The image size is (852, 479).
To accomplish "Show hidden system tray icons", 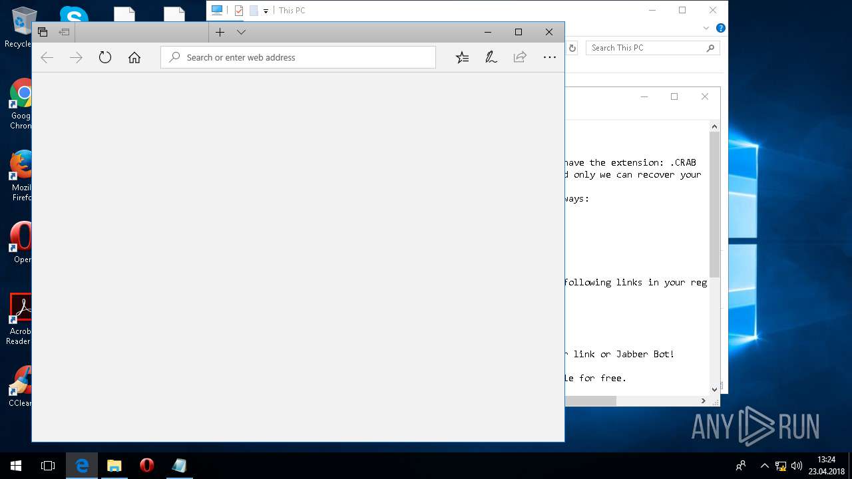I will pos(764,466).
